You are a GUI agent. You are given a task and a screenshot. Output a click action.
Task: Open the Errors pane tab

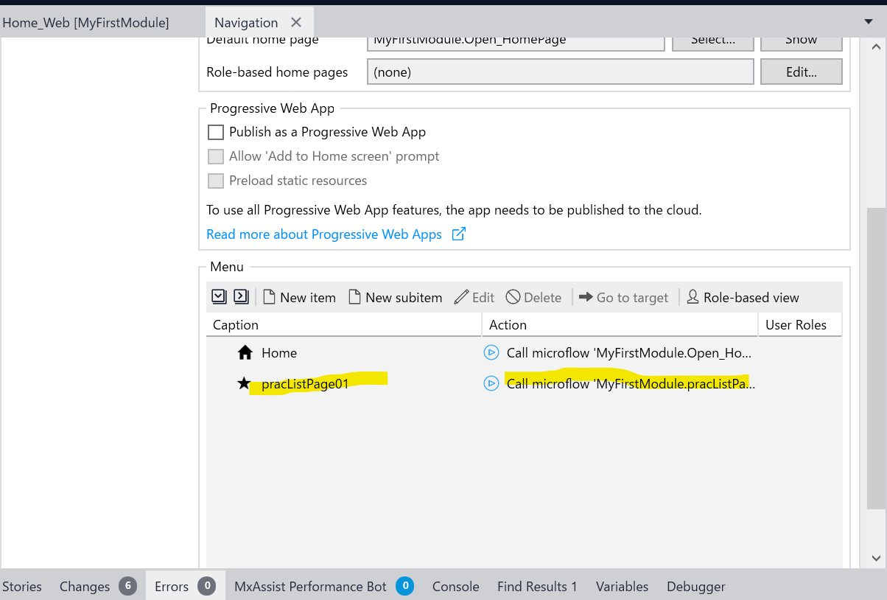(x=185, y=587)
